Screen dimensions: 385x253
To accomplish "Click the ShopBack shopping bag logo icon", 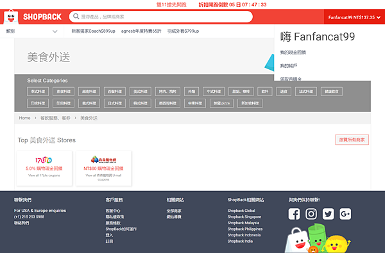I will point(11,17).
